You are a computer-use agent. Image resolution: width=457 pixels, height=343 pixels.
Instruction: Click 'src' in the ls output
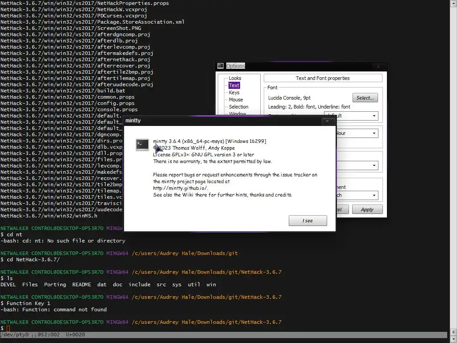(x=161, y=284)
